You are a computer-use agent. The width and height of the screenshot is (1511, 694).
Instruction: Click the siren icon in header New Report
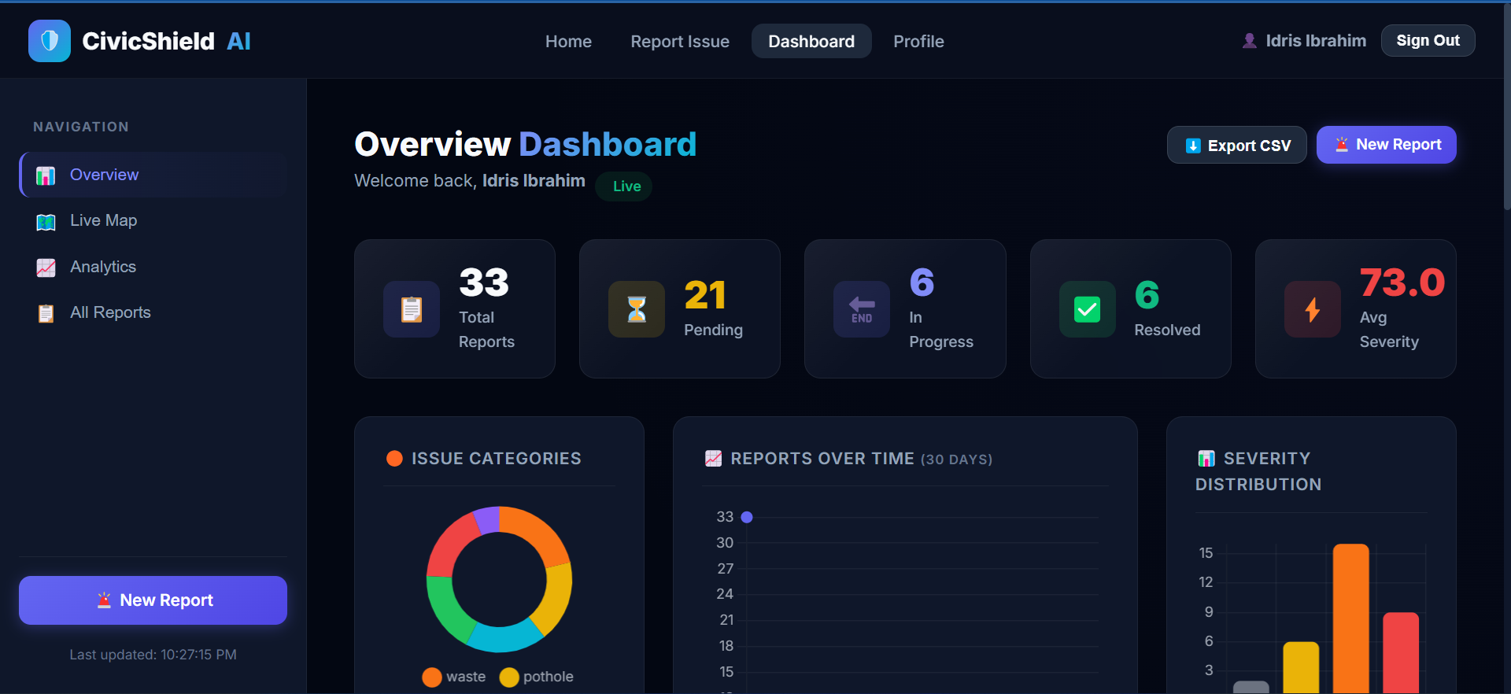[1342, 145]
